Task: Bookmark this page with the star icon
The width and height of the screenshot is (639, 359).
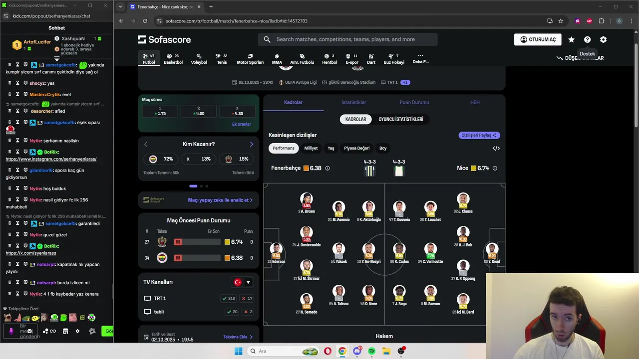Action: tap(561, 21)
